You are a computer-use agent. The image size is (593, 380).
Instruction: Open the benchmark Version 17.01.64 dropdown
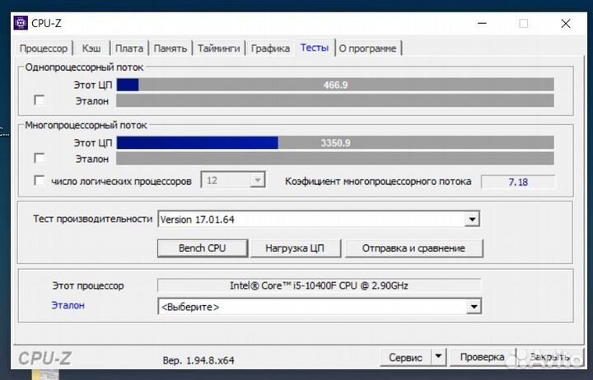click(472, 219)
